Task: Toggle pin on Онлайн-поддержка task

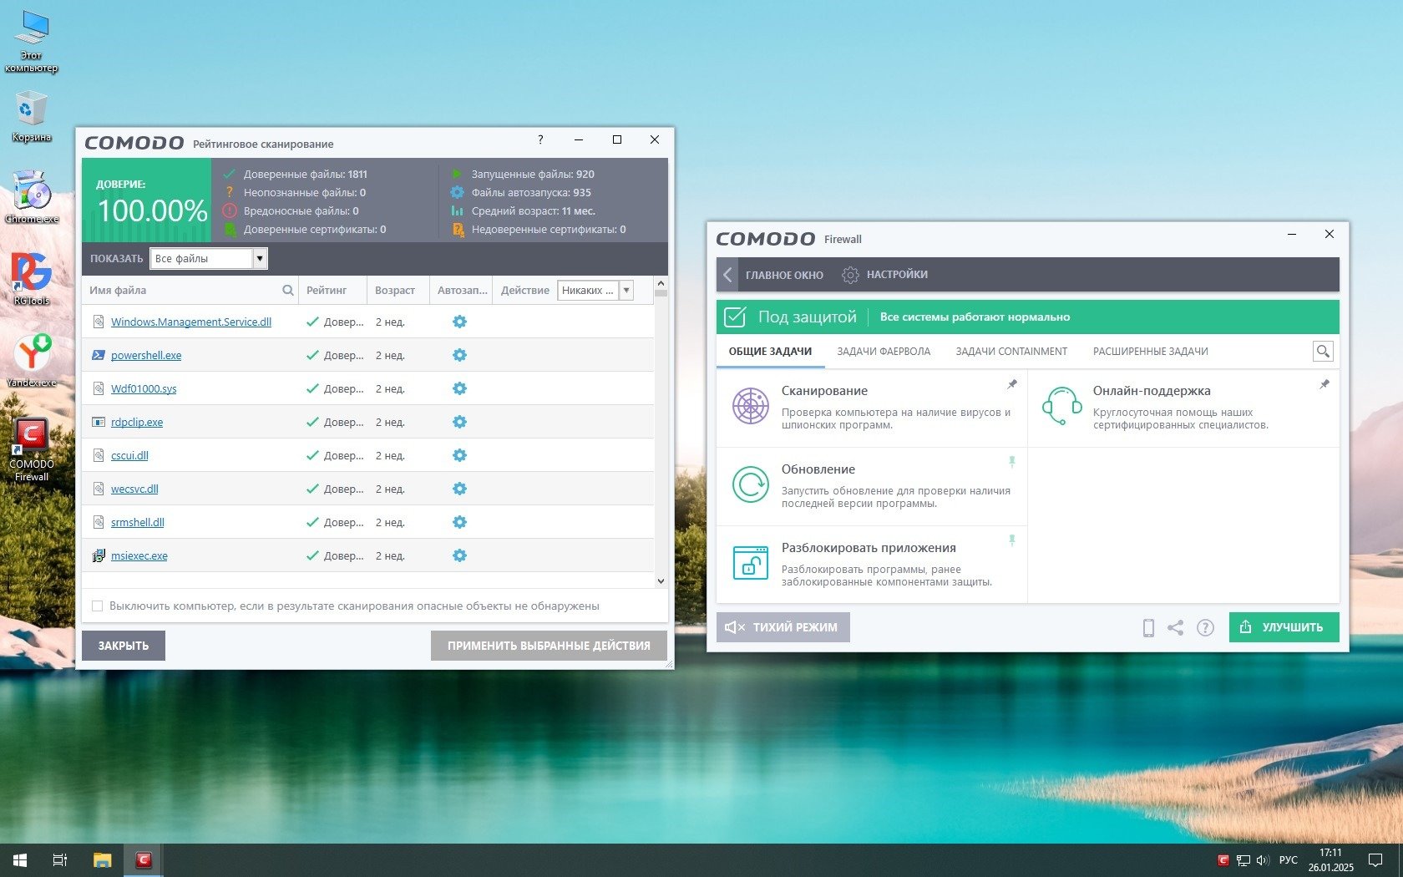Action: 1324,384
